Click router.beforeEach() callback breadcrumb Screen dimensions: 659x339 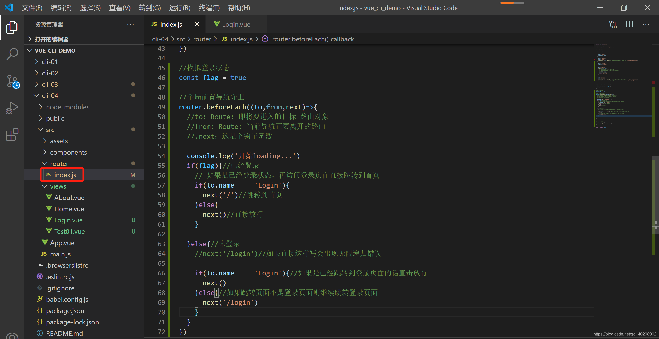pyautogui.click(x=313, y=39)
